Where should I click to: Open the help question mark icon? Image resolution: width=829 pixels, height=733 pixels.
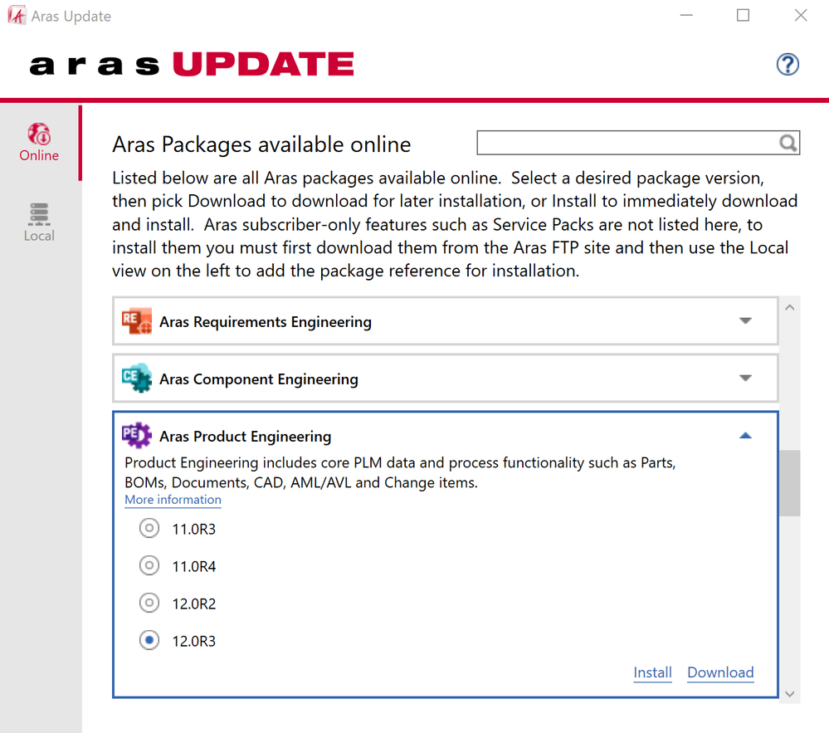[787, 64]
